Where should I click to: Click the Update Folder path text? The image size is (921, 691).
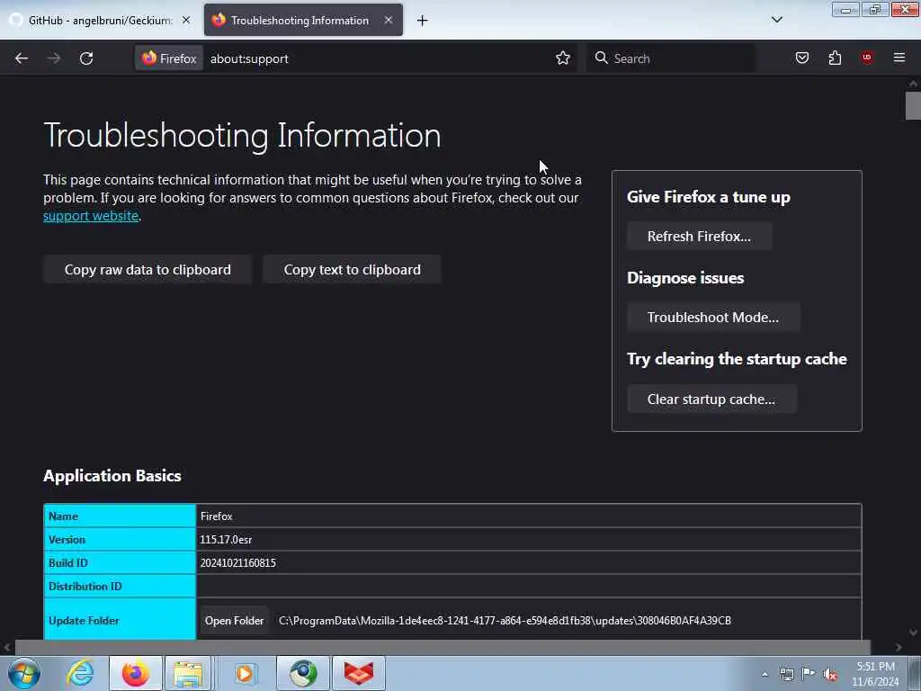[x=505, y=621]
